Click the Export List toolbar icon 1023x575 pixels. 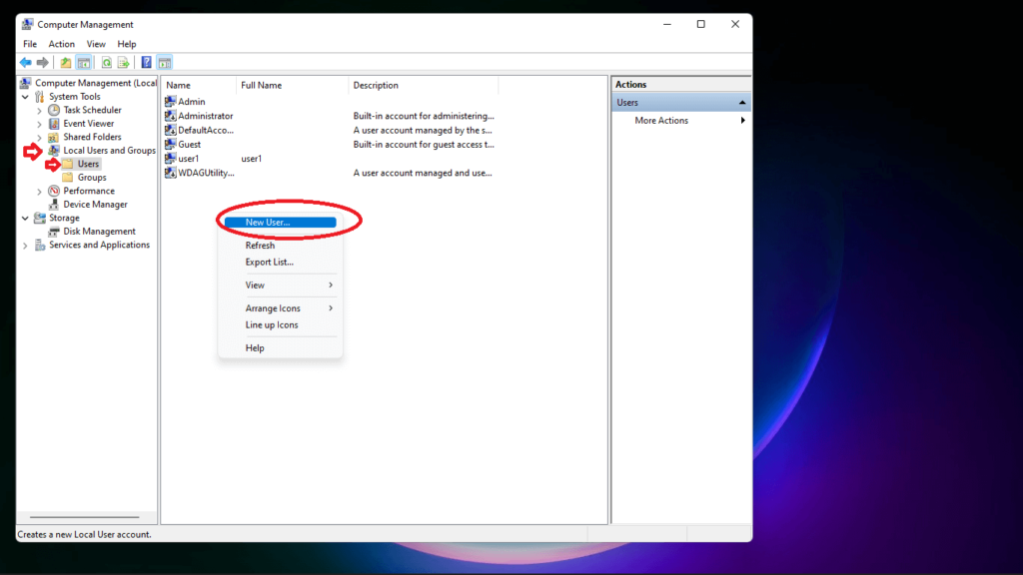124,62
